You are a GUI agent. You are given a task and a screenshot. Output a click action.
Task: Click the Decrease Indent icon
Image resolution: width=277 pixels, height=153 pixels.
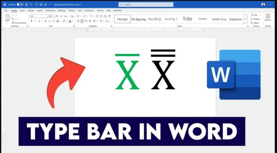(97, 16)
